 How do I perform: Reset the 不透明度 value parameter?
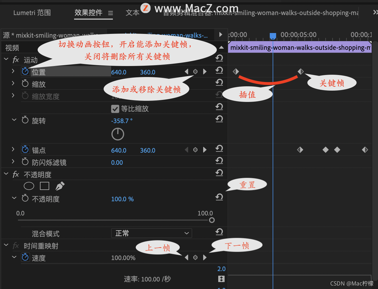coord(219,197)
